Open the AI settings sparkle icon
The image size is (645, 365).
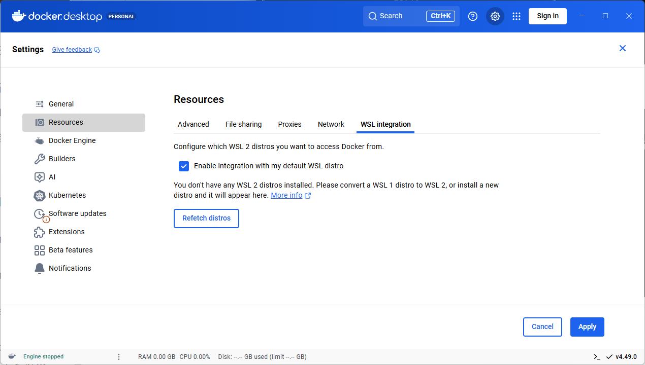[x=39, y=177]
